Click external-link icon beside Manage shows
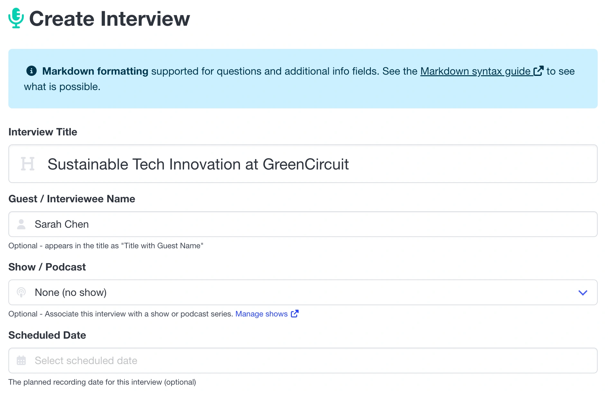The width and height of the screenshot is (608, 393). [x=295, y=314]
